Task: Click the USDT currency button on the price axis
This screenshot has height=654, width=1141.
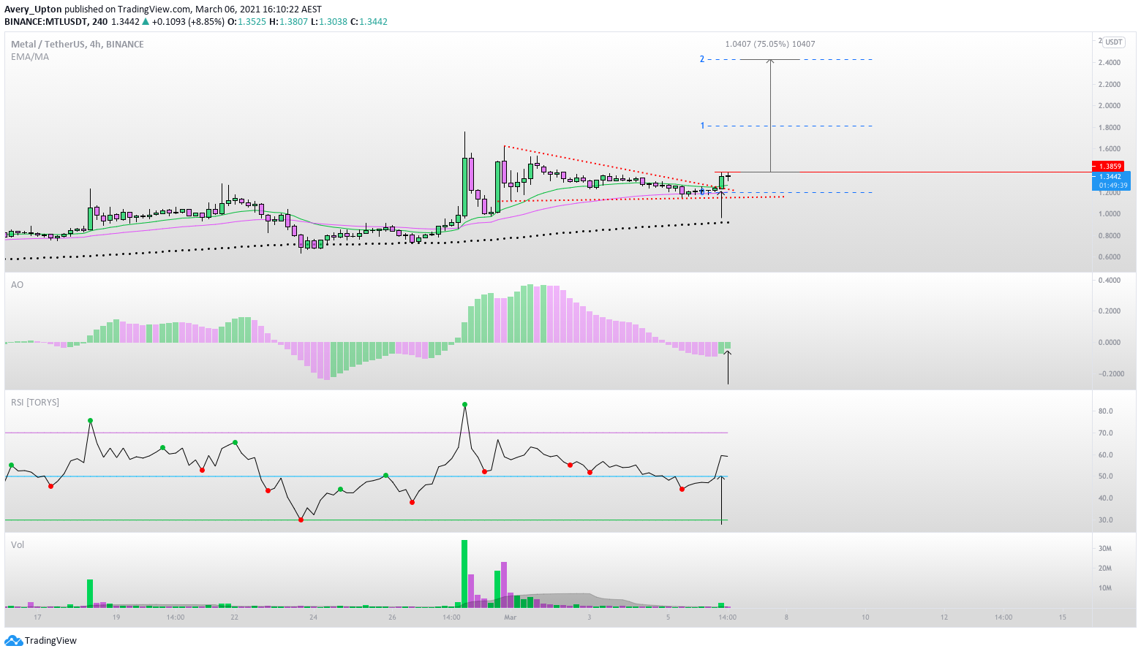Action: pos(1114,42)
